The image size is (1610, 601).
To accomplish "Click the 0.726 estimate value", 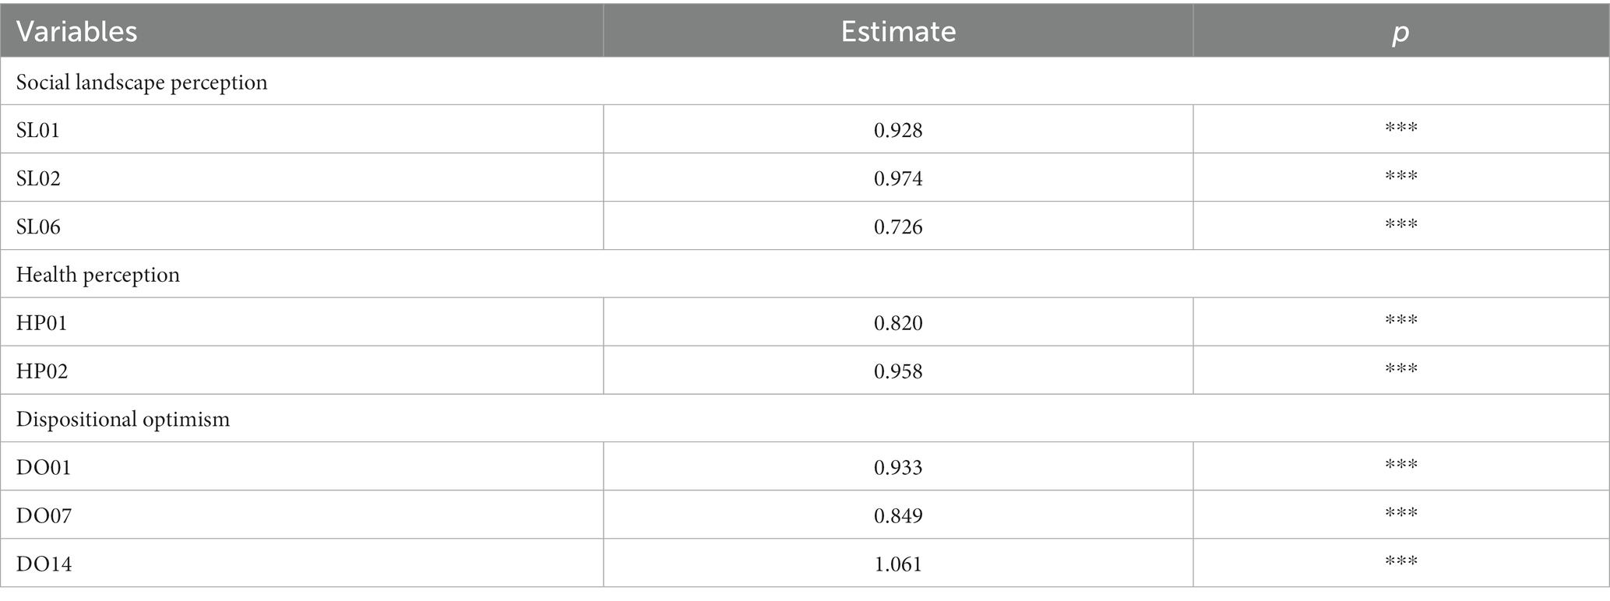I will tap(898, 227).
